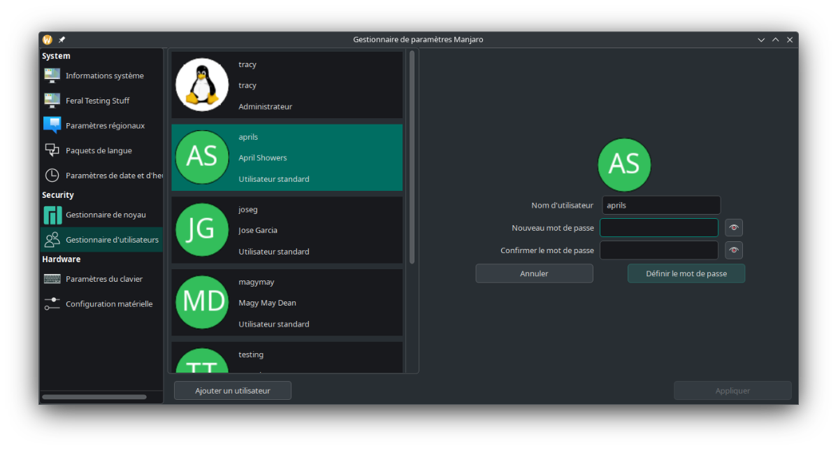838x451 pixels.
Task: Click the Manjaro app icon in title bar
Action: click(47, 40)
